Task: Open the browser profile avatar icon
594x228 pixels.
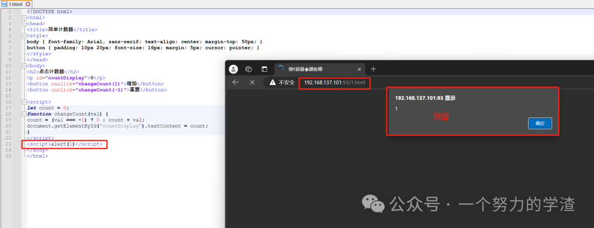Action: point(234,69)
